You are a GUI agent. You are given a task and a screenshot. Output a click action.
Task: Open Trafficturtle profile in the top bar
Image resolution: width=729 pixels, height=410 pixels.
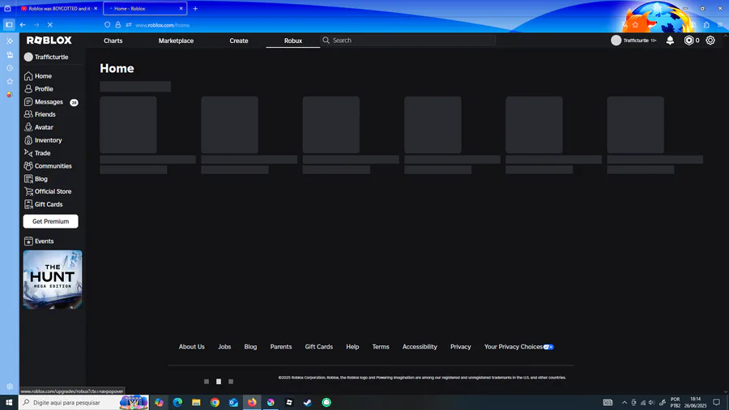[x=633, y=41]
